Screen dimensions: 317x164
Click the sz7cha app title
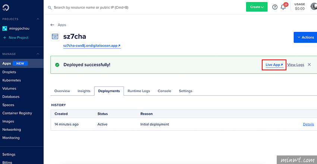tap(75, 36)
